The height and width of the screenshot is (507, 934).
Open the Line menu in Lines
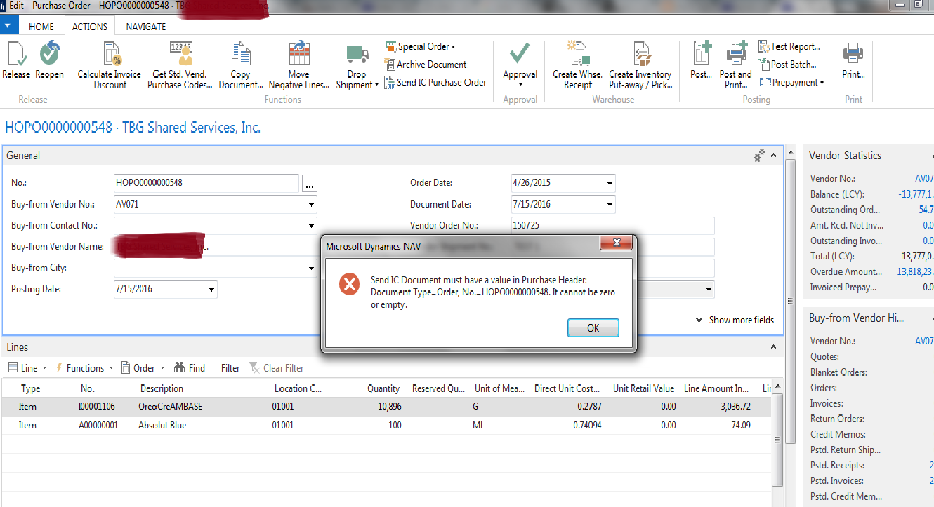pyautogui.click(x=27, y=368)
